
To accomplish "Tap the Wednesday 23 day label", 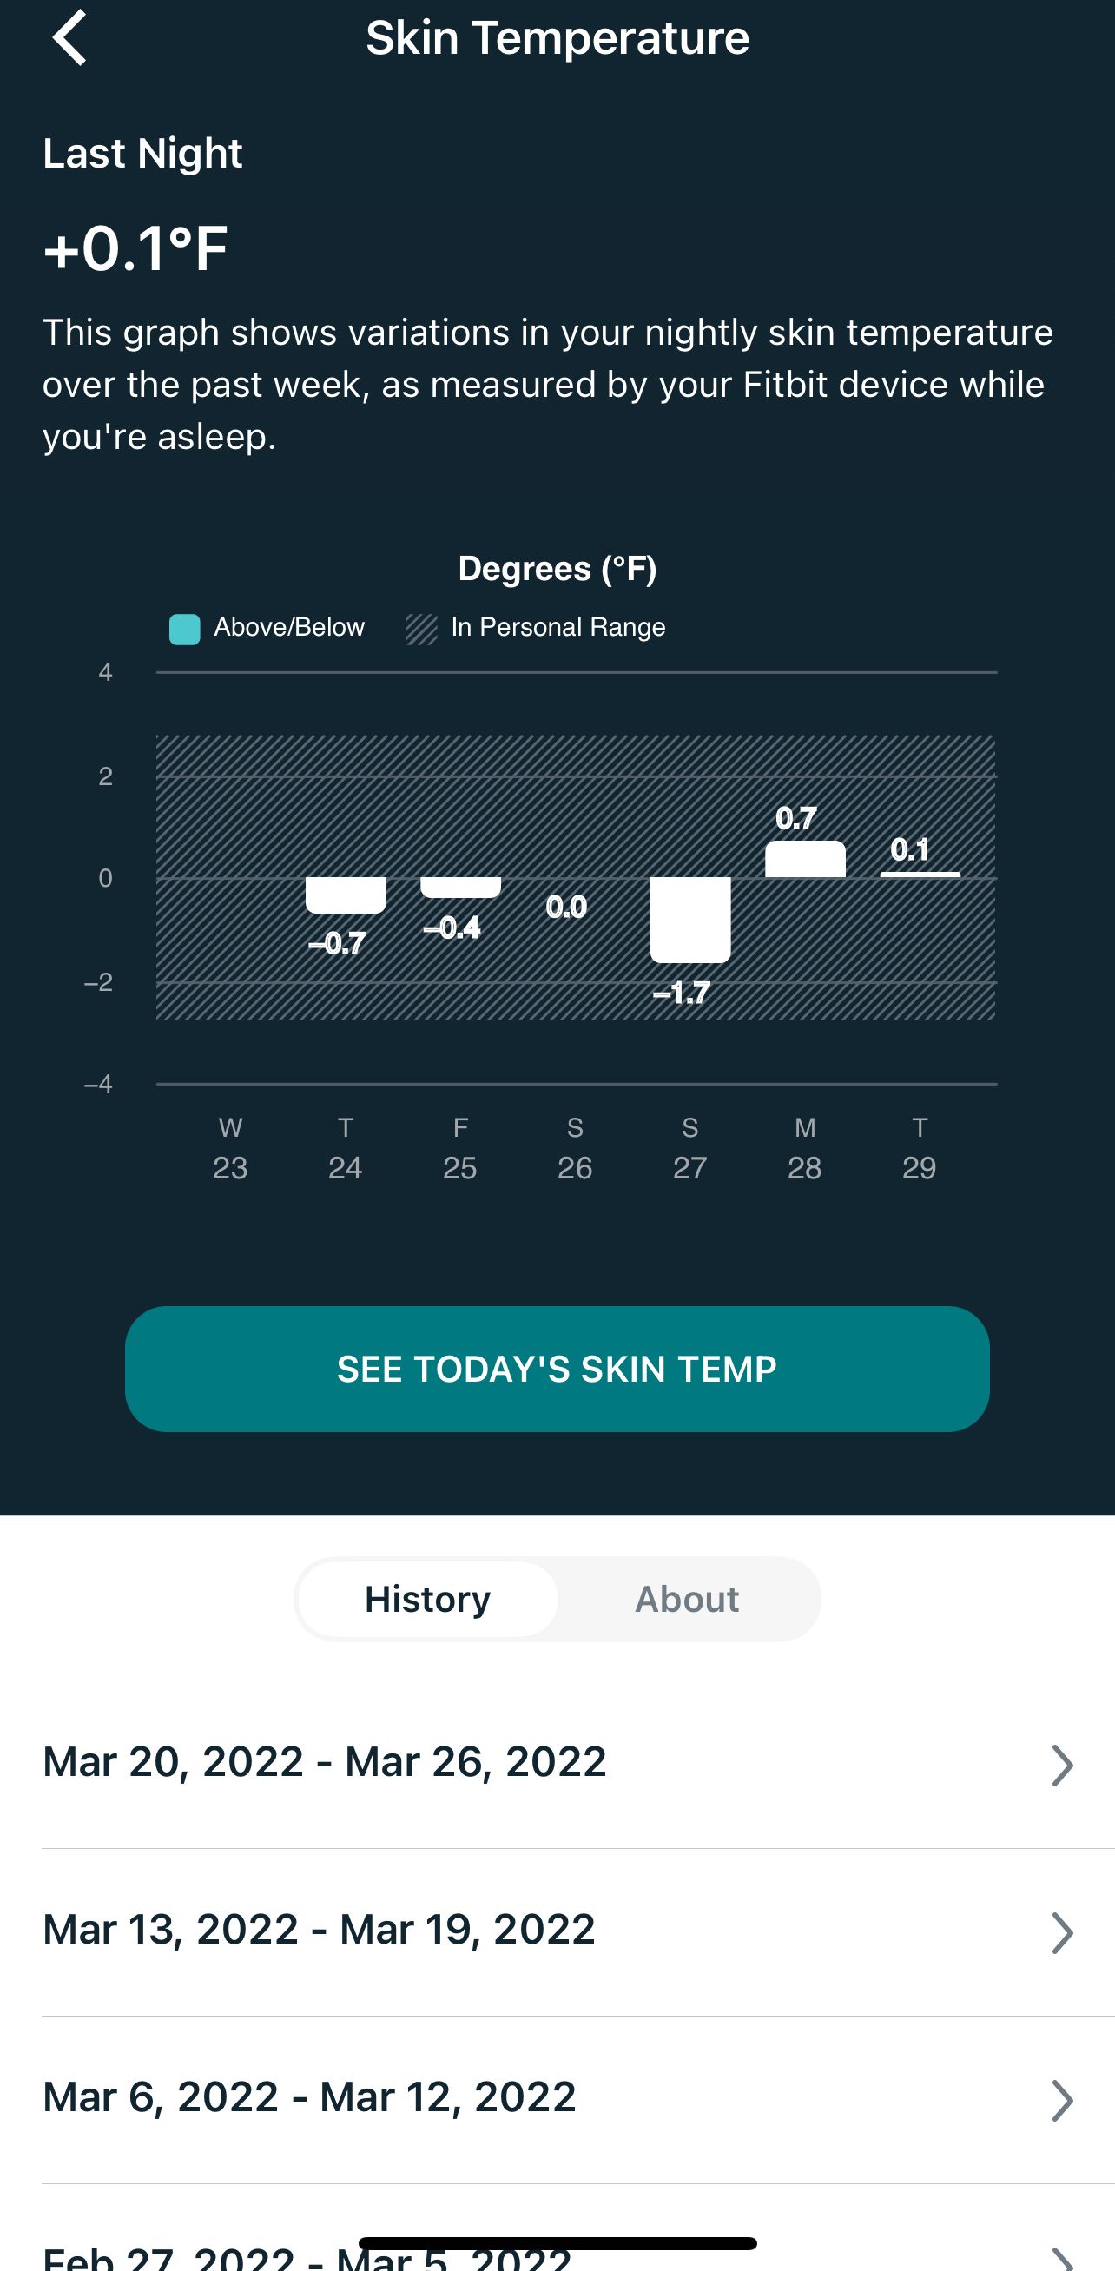I will click(230, 1148).
